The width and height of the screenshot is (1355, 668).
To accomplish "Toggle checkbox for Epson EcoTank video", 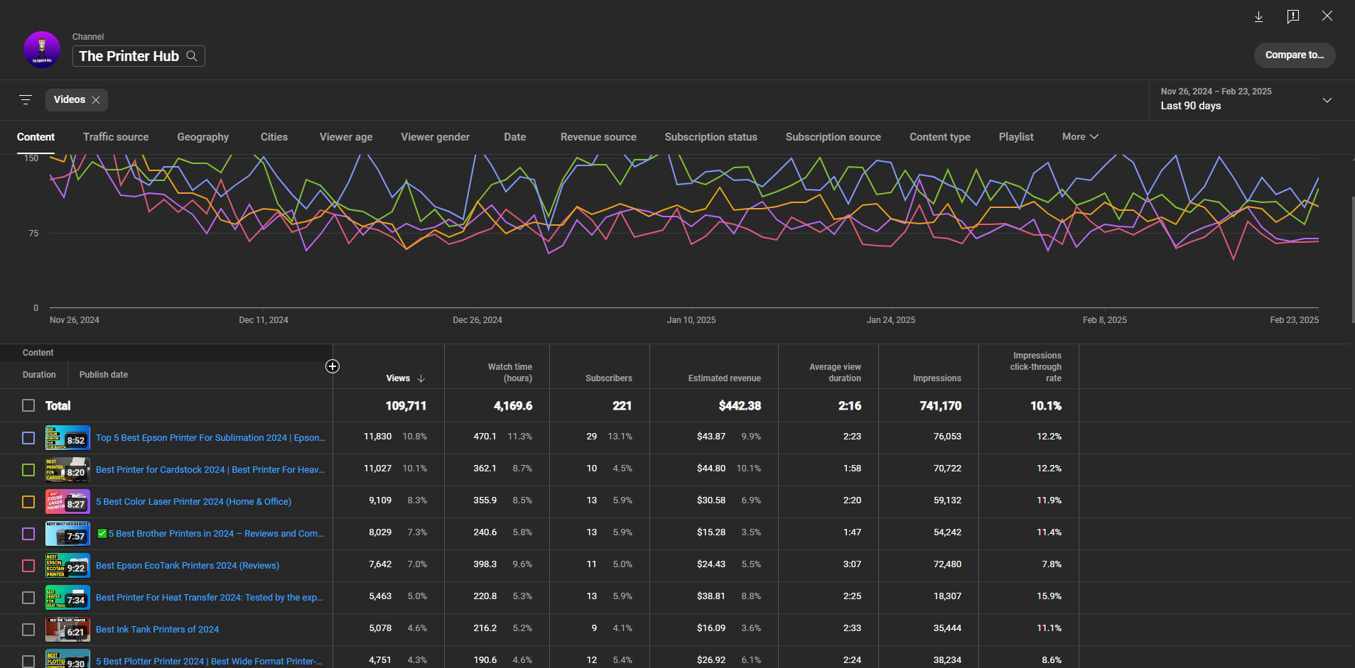I will pyautogui.click(x=28, y=566).
